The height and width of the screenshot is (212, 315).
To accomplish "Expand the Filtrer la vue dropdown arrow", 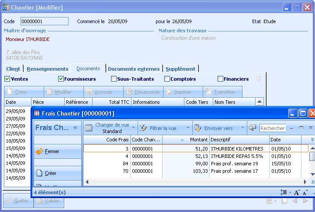I will coord(188,128).
